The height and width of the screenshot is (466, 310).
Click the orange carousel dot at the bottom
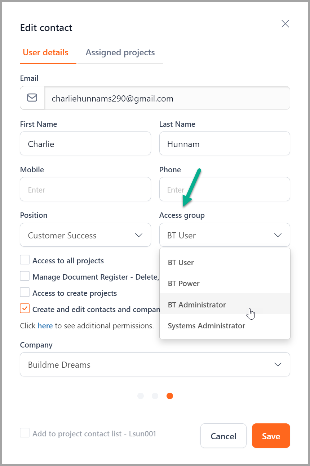point(169,396)
